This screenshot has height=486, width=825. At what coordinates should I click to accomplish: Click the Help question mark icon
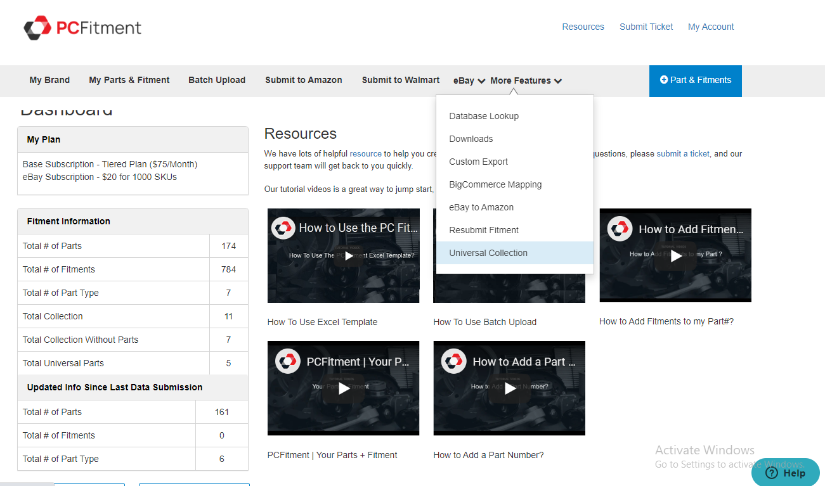tap(771, 473)
